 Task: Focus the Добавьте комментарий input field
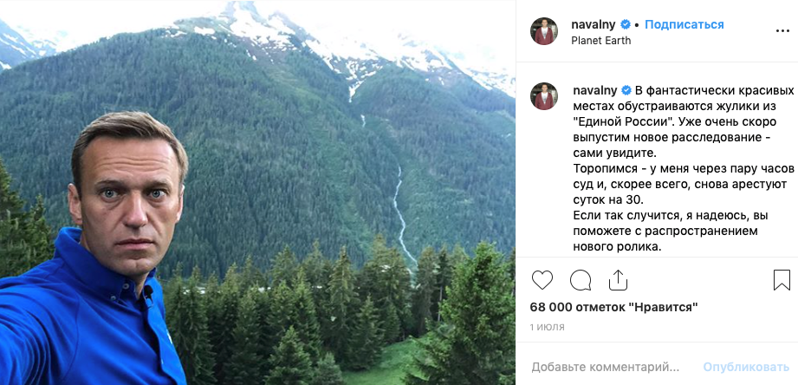(x=606, y=367)
